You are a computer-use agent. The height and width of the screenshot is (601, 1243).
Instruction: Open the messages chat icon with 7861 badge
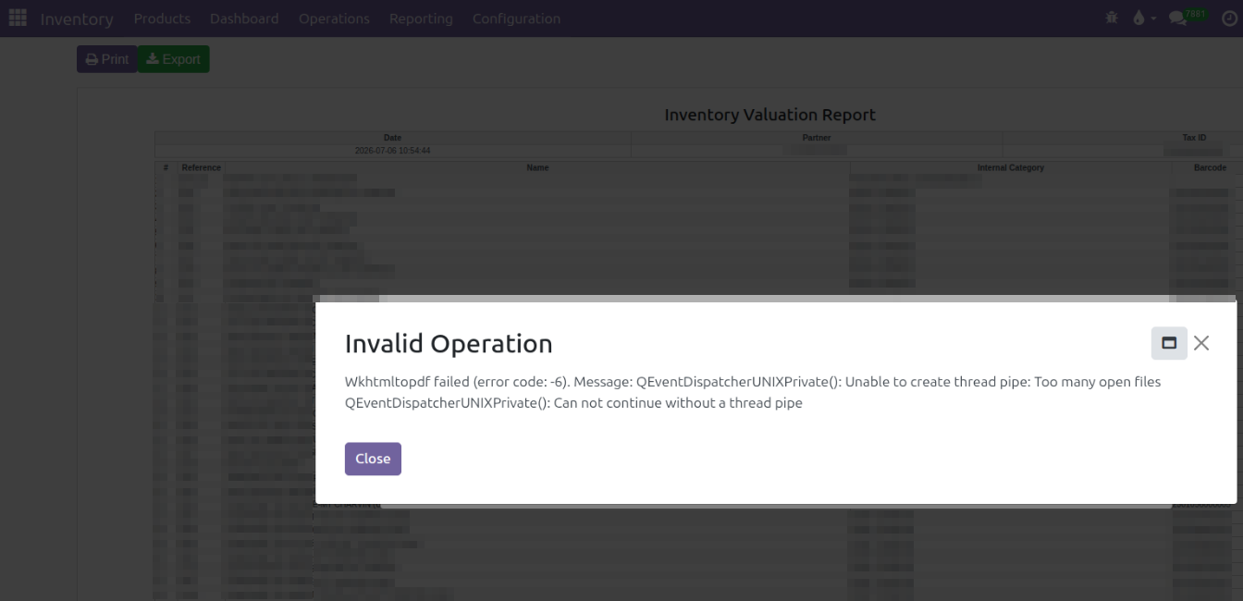click(x=1188, y=18)
